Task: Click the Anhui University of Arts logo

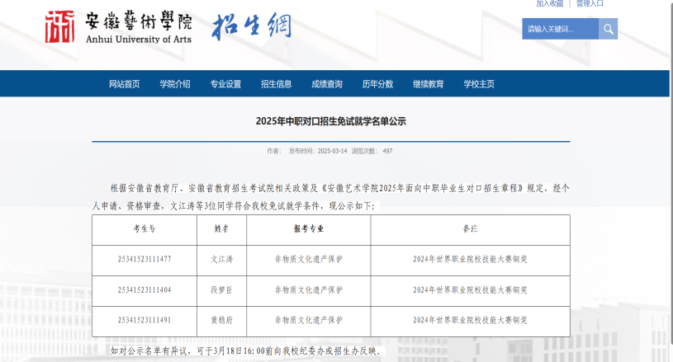Action: click(x=117, y=27)
